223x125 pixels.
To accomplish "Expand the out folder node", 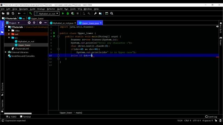I will click(9, 34).
